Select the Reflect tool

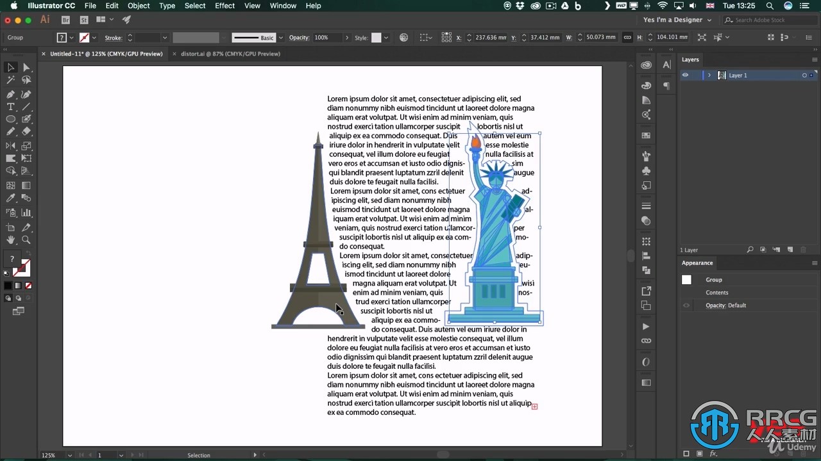tap(11, 146)
